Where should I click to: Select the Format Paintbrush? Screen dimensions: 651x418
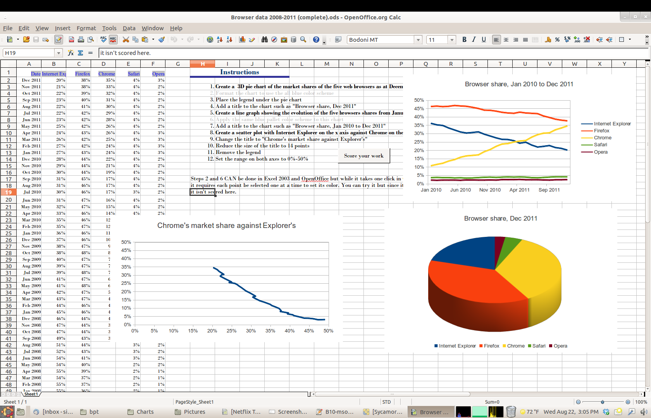162,39
